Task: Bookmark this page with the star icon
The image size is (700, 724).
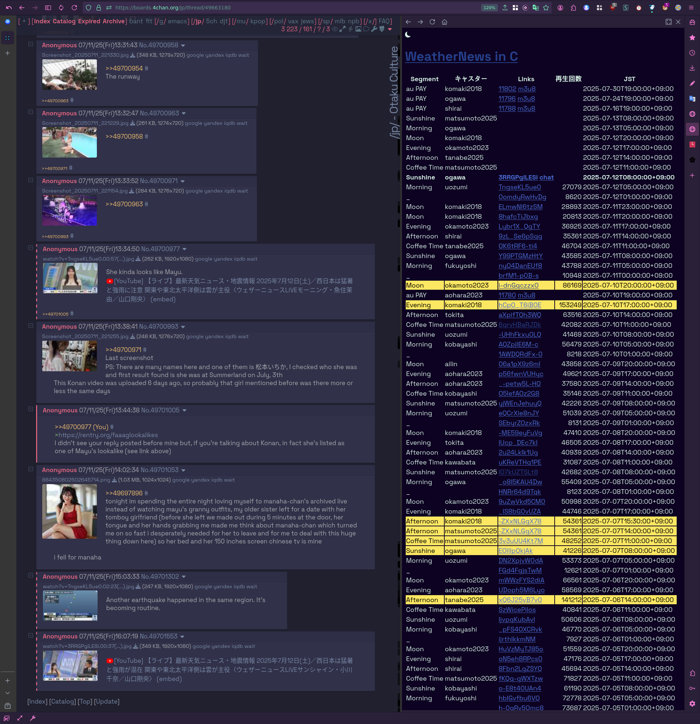Action: pyautogui.click(x=546, y=7)
